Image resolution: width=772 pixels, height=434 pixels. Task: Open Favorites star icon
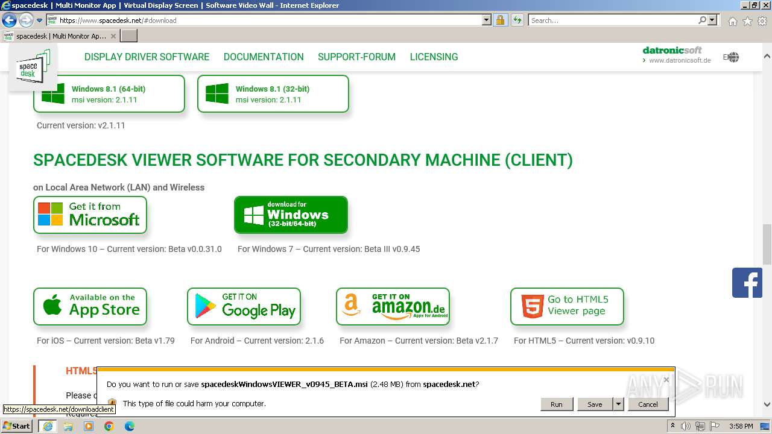(747, 21)
